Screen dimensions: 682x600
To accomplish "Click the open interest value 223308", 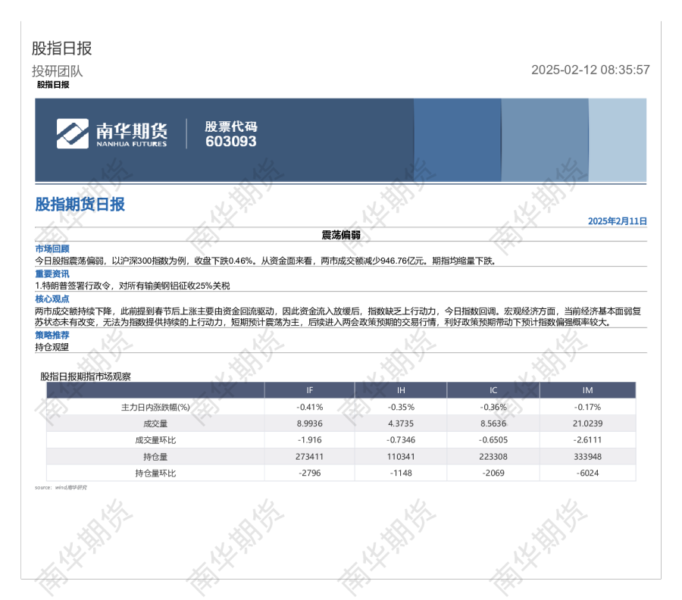I will pyautogui.click(x=493, y=457).
